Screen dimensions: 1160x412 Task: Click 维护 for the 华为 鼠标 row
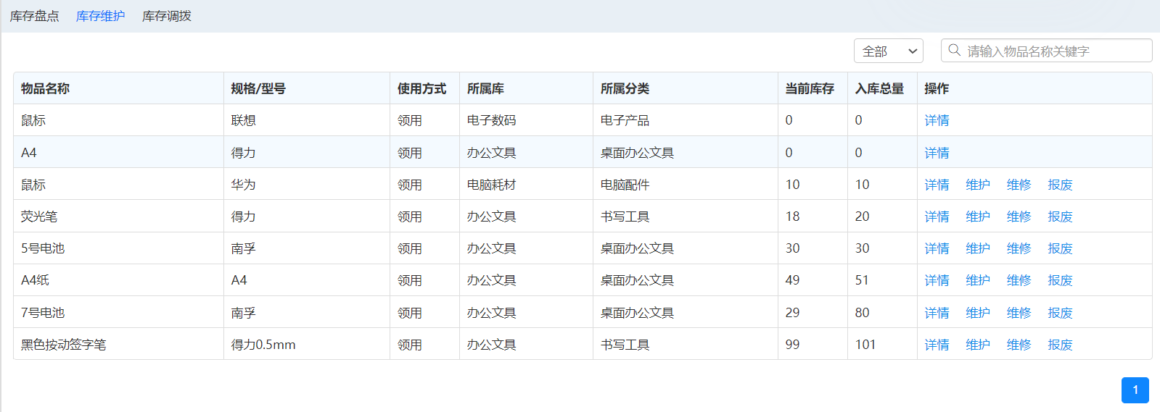pos(977,185)
